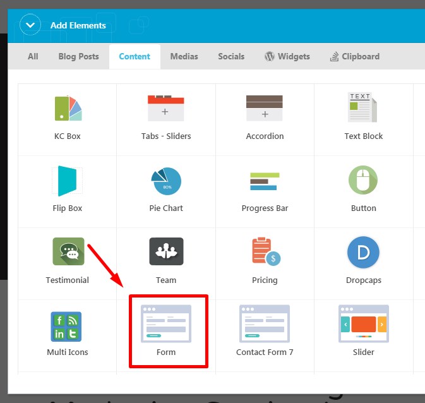Add a Tabs - Sliders element

pyautogui.click(x=165, y=108)
